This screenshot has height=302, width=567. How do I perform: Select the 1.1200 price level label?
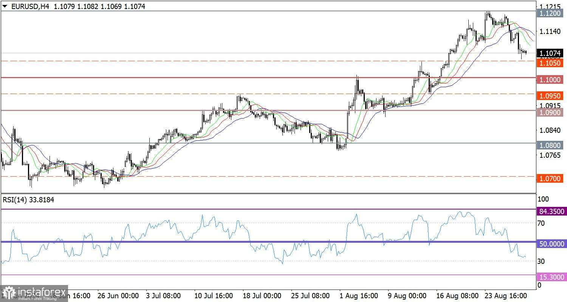tap(551, 13)
